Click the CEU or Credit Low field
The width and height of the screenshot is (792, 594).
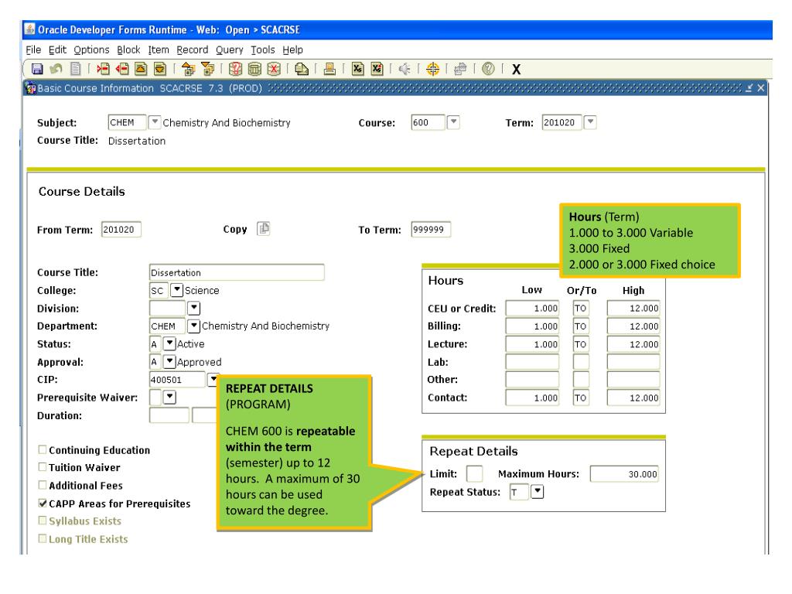pyautogui.click(x=532, y=308)
